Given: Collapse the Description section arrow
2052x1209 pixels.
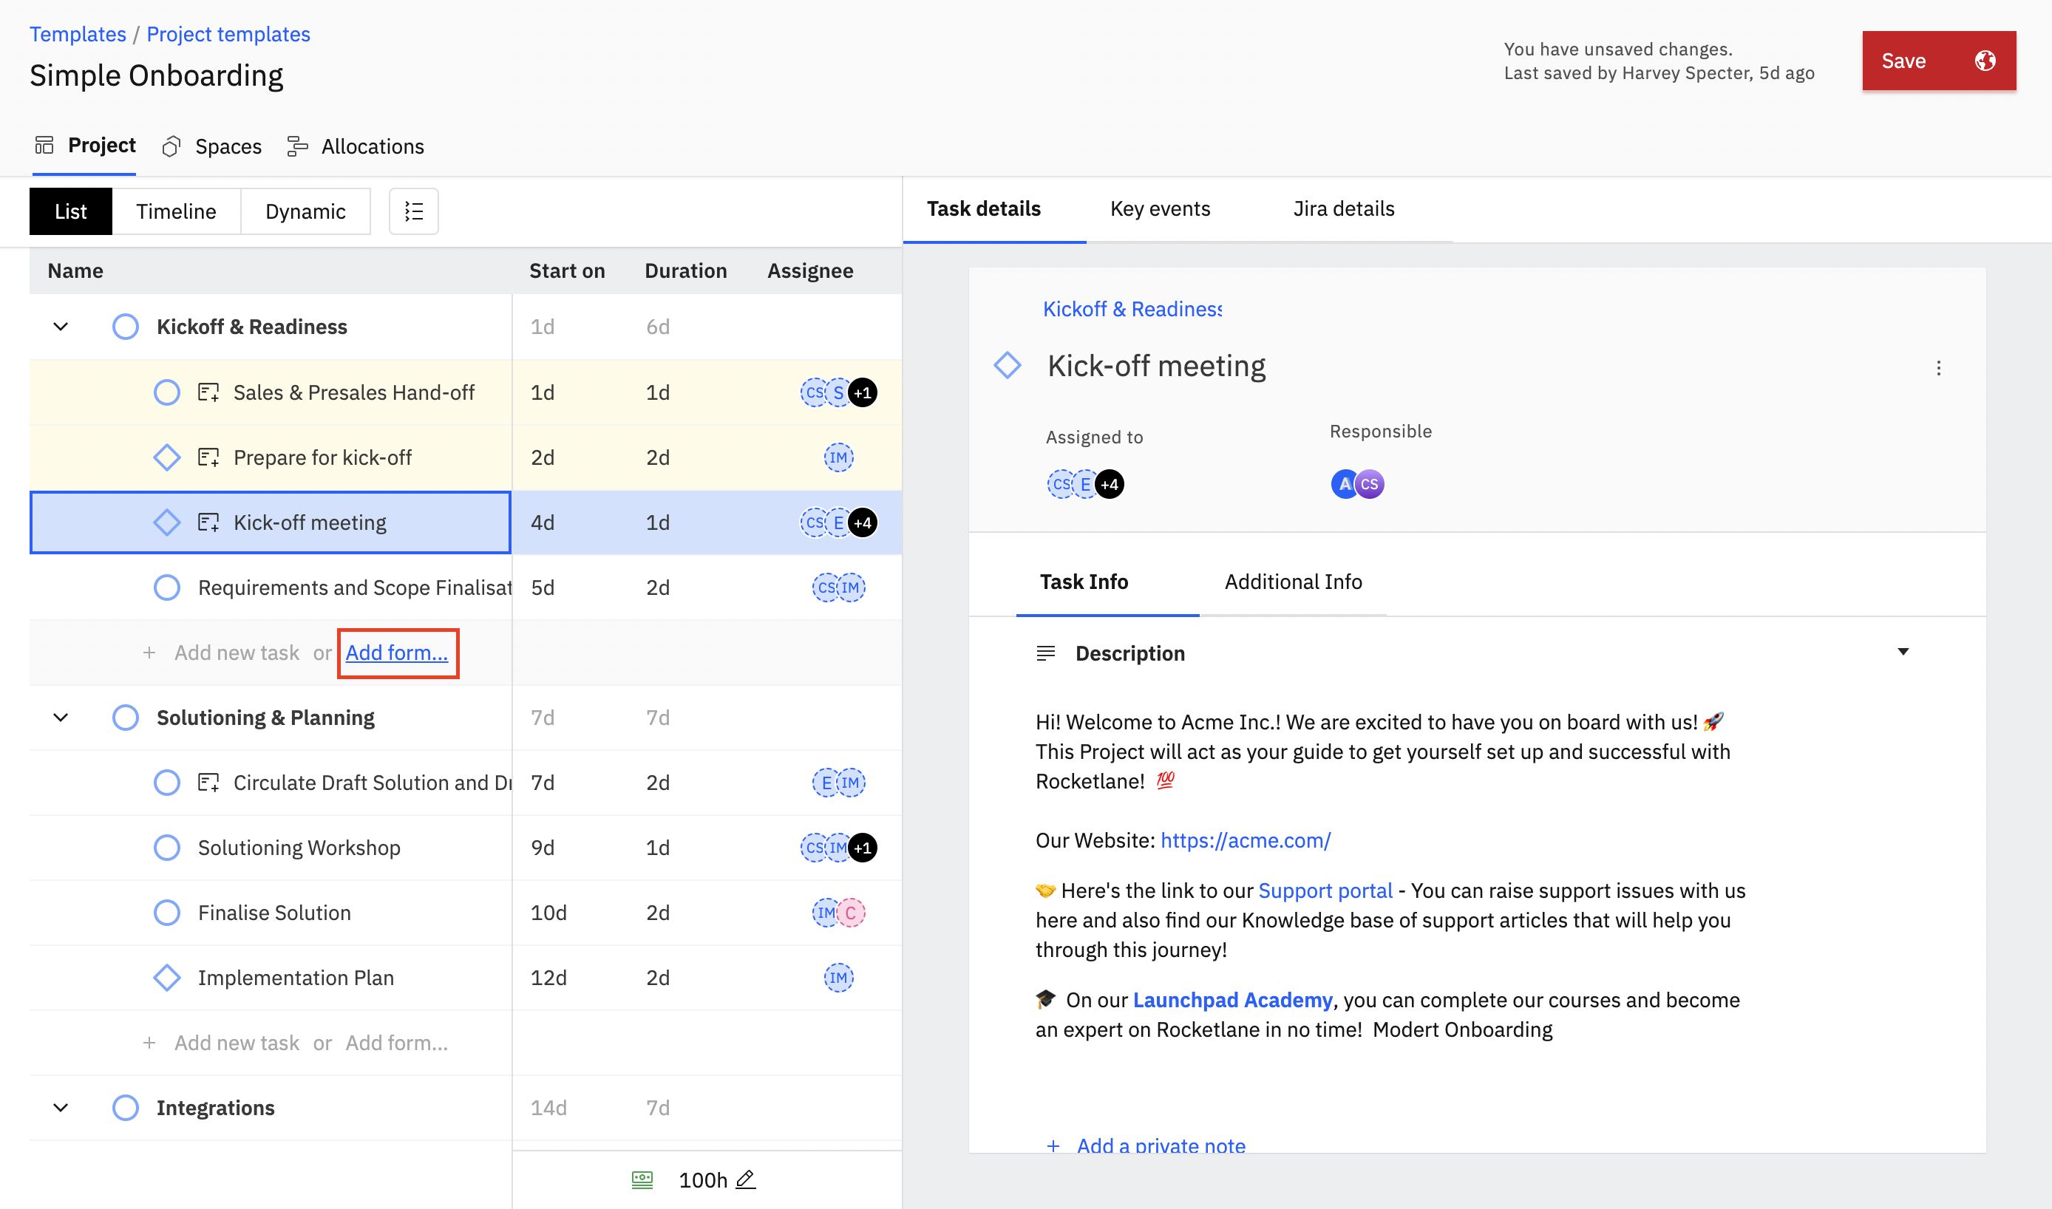Looking at the screenshot, I should (1903, 652).
